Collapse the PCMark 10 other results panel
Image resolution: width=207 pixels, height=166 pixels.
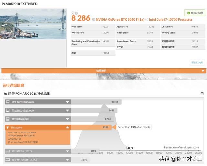pos(202,94)
